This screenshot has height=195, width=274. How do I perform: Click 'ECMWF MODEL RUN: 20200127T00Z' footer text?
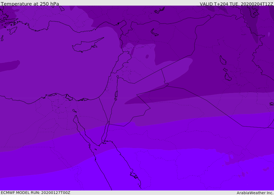[36, 193]
